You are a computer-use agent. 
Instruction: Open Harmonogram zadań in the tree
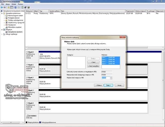pyautogui.click(x=15, y=16)
